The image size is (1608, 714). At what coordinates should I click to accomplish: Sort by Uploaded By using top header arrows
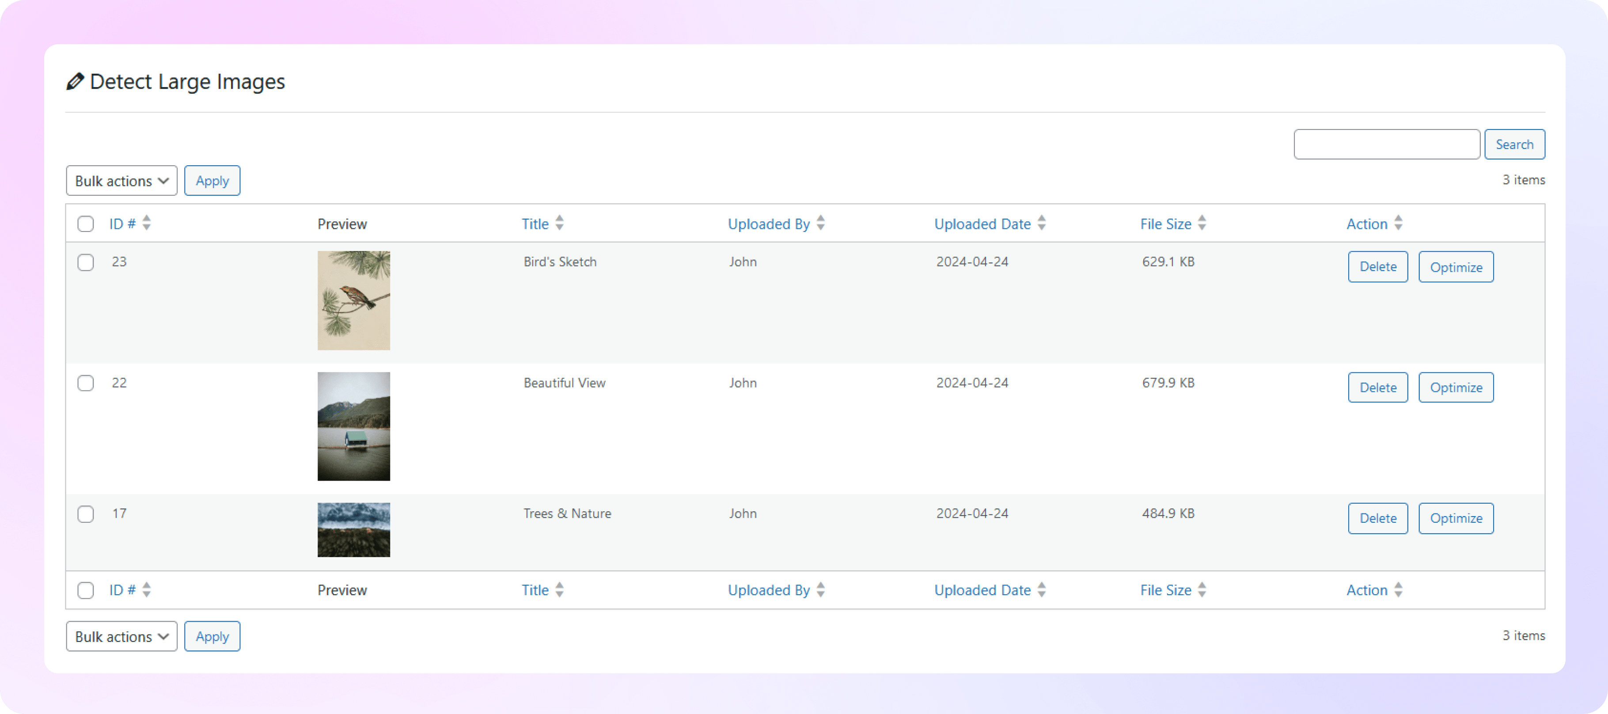point(821,223)
